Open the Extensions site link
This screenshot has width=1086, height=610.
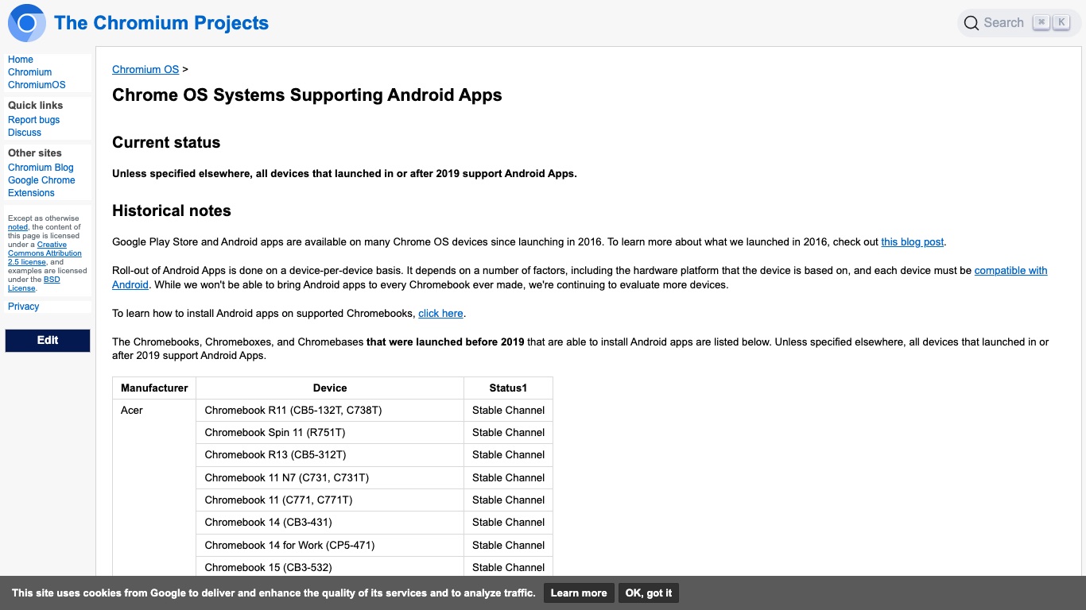click(31, 193)
